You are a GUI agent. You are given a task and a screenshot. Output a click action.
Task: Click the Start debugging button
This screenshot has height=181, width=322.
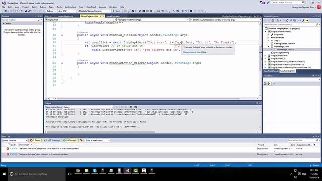pyautogui.click(x=116, y=11)
